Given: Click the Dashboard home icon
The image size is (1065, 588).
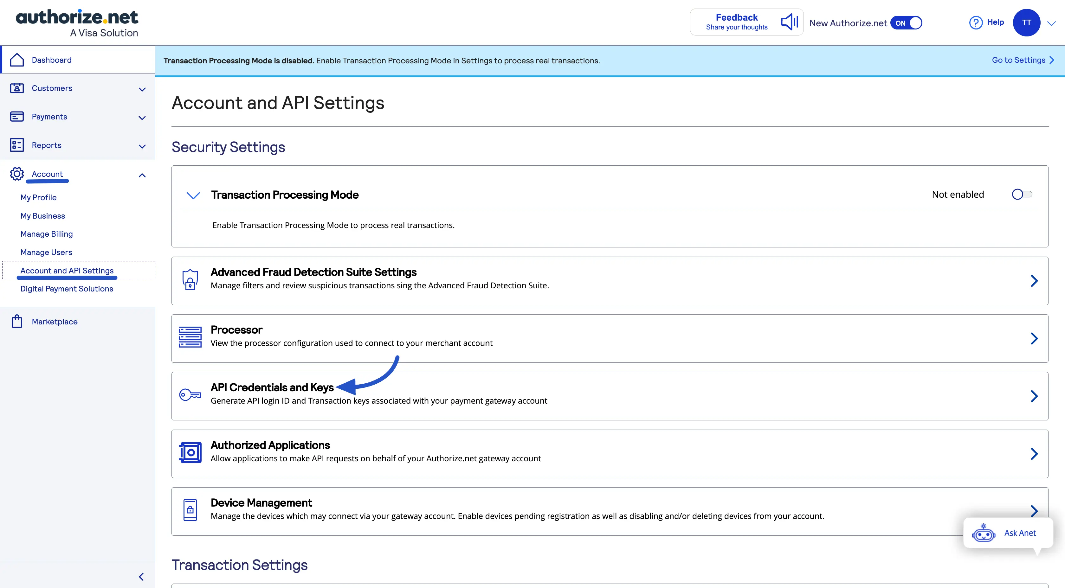Looking at the screenshot, I should coord(16,60).
